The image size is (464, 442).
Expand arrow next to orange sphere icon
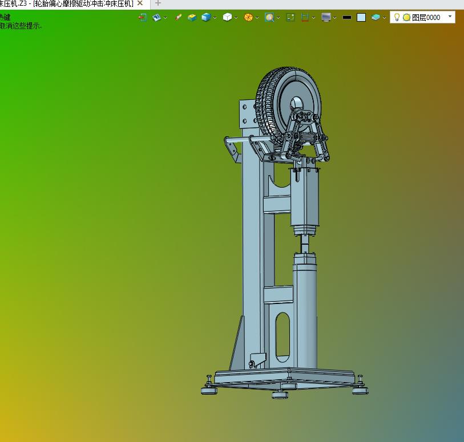(257, 18)
